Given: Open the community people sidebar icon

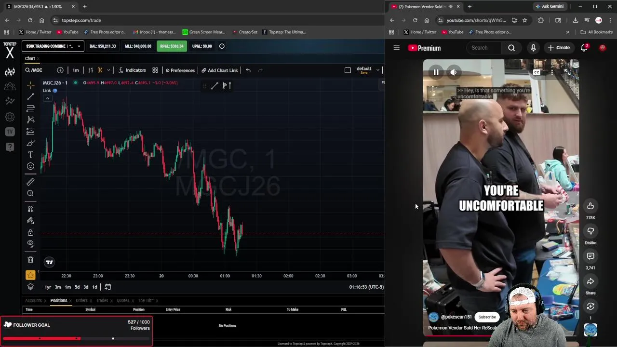Looking at the screenshot, I should click(10, 87).
